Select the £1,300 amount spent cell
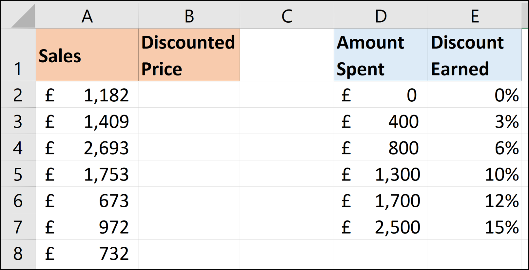 [x=381, y=174]
